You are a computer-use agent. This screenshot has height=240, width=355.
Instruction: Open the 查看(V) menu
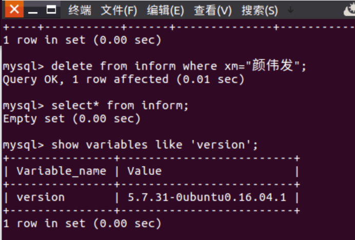(x=213, y=10)
